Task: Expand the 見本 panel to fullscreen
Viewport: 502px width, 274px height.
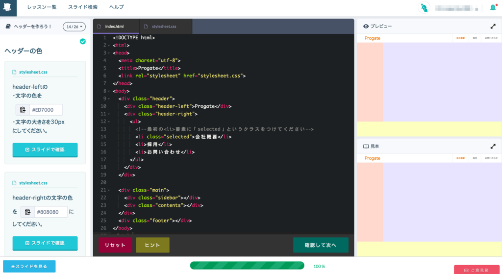Action: tap(493, 146)
